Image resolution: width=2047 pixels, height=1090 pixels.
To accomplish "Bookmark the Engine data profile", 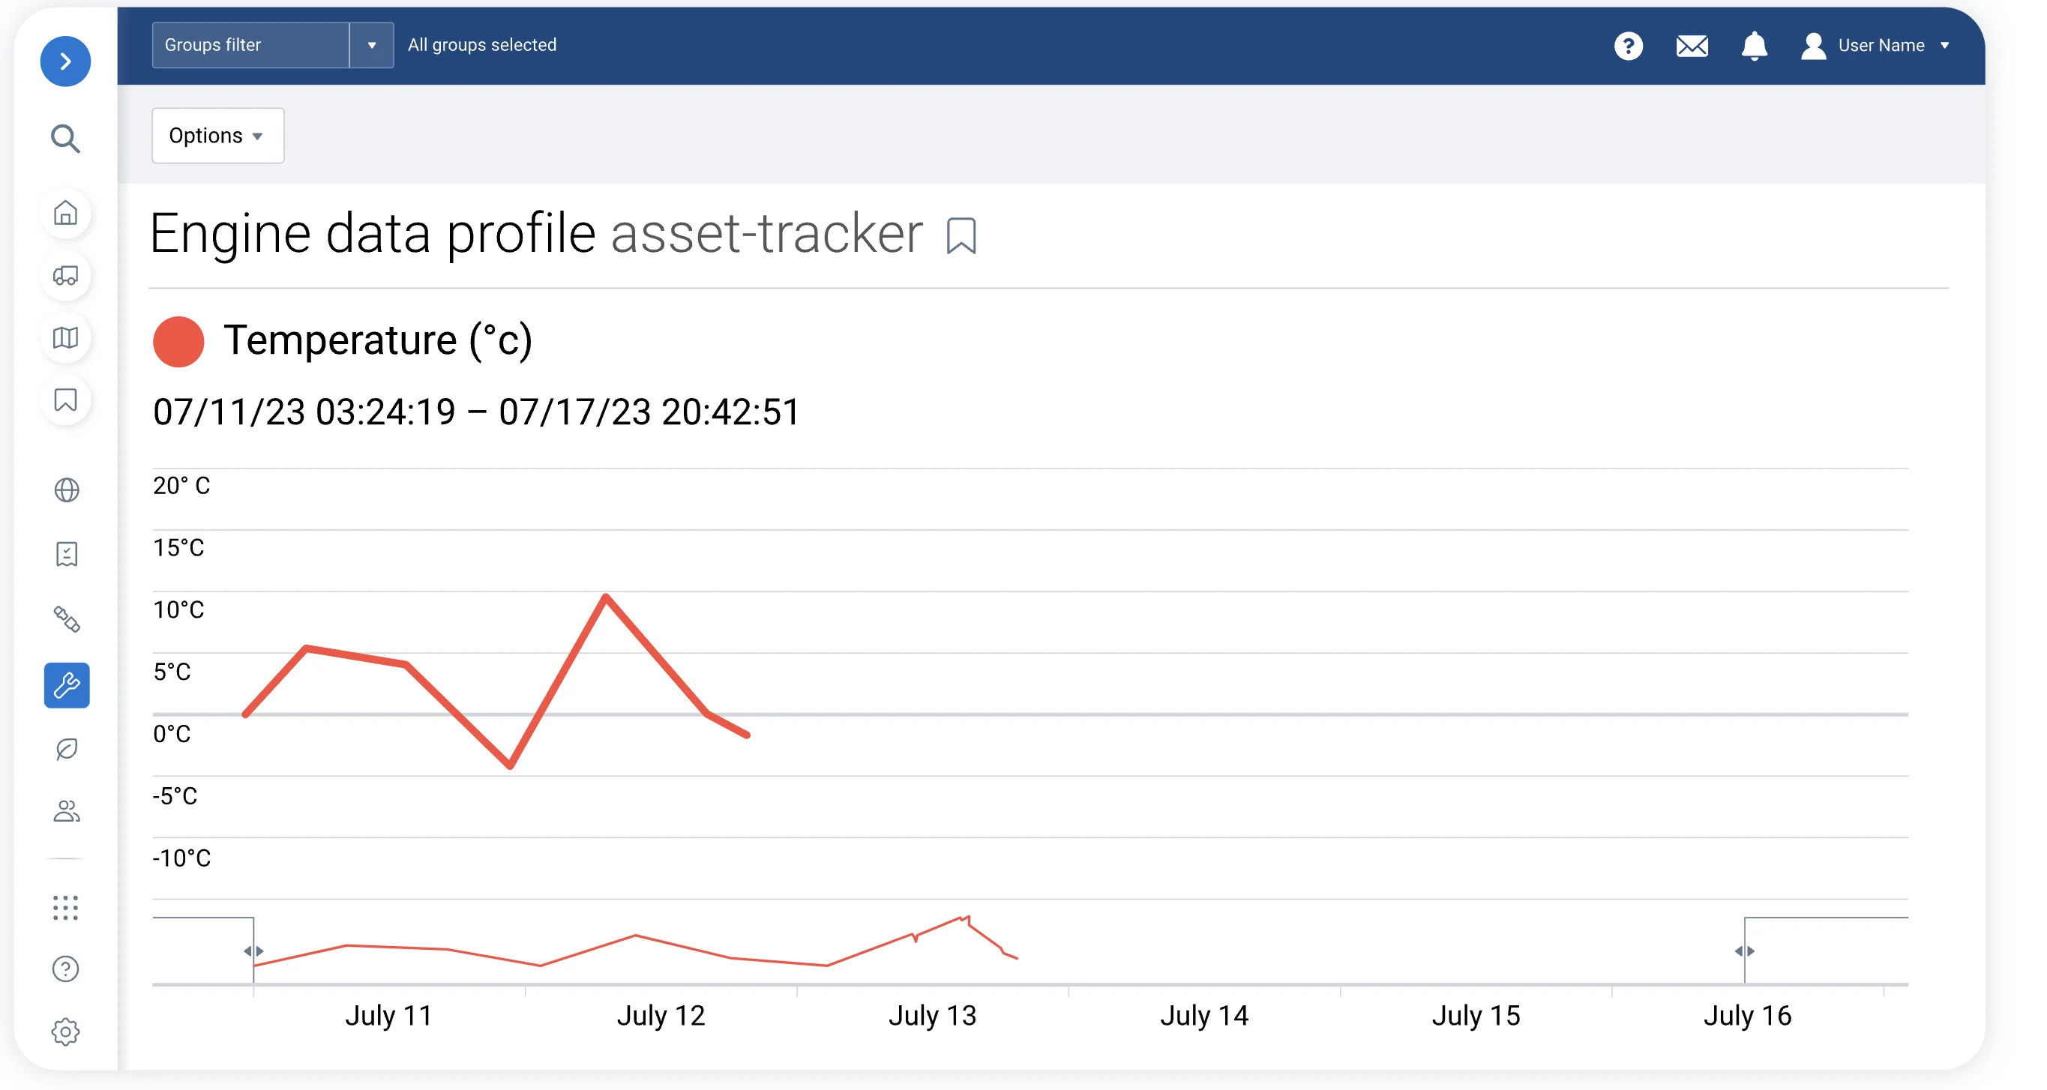I will 961,235.
